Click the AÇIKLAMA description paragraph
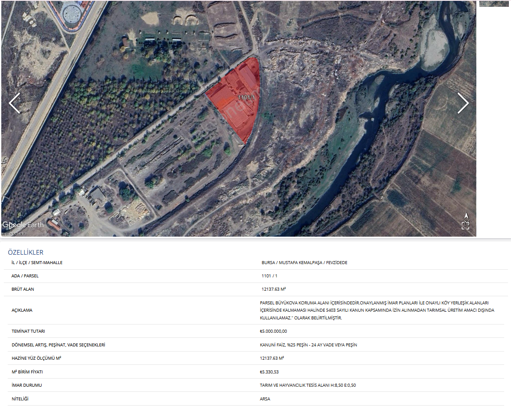 click(377, 310)
